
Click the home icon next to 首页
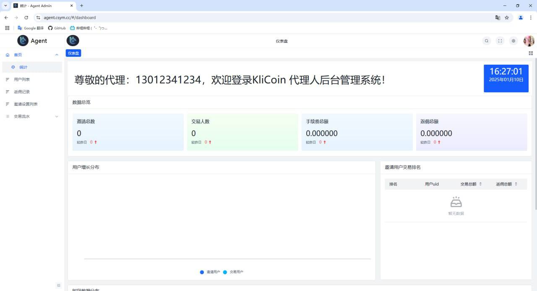tap(8, 55)
